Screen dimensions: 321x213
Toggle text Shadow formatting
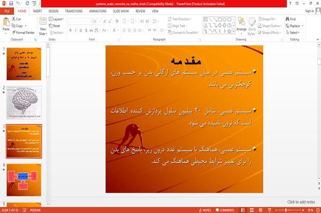pos(86,30)
